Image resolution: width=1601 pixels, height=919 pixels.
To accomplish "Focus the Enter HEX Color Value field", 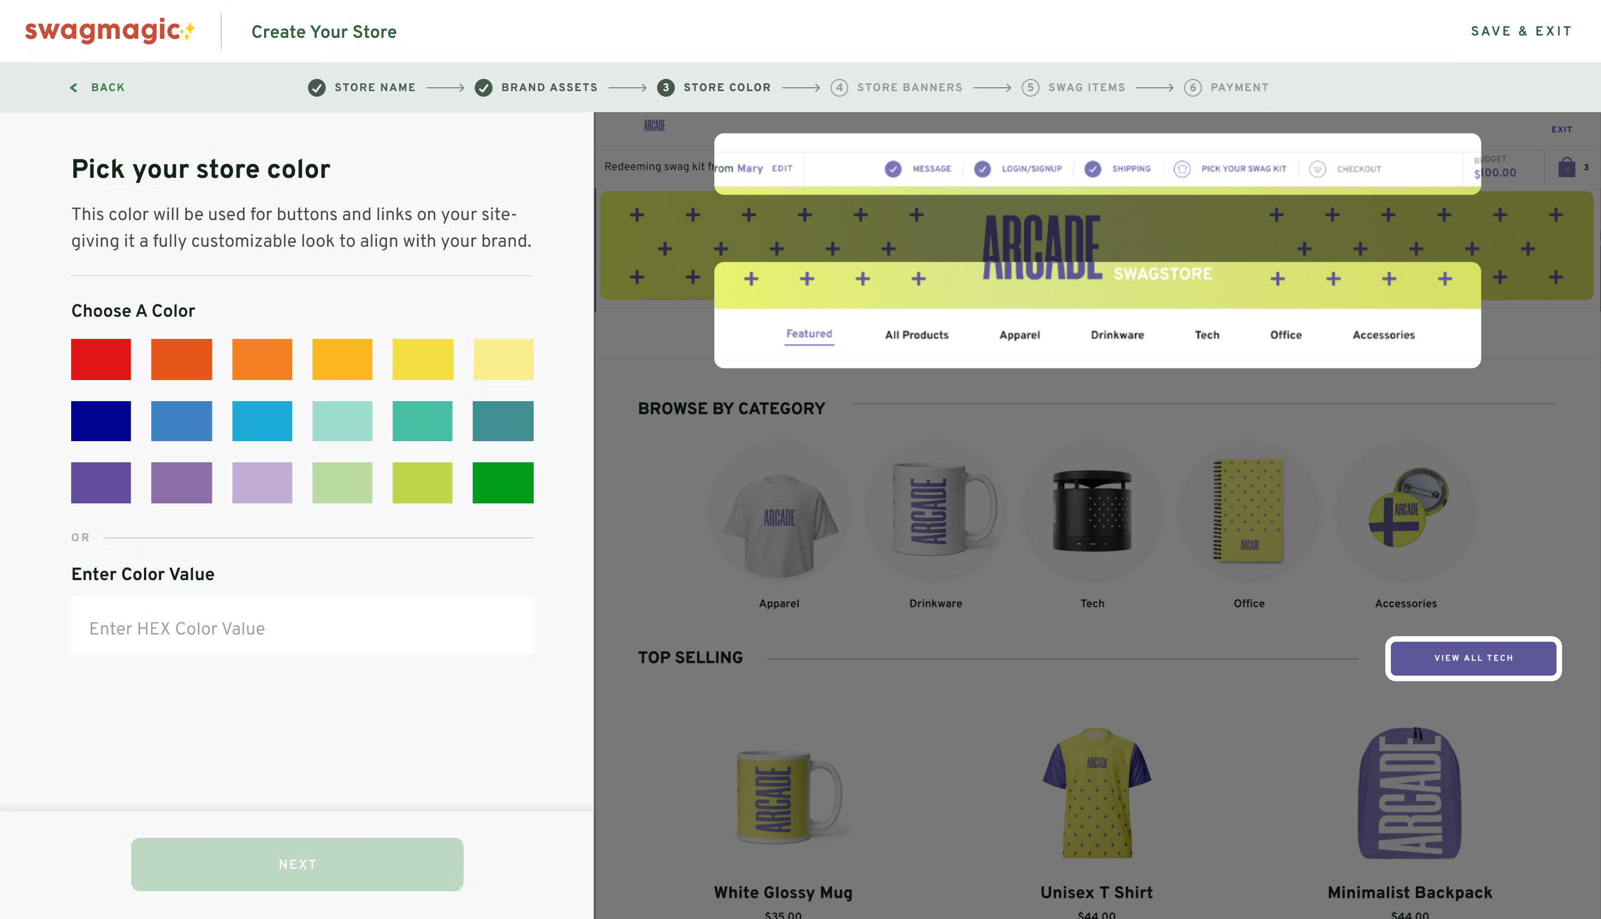I will click(x=302, y=628).
